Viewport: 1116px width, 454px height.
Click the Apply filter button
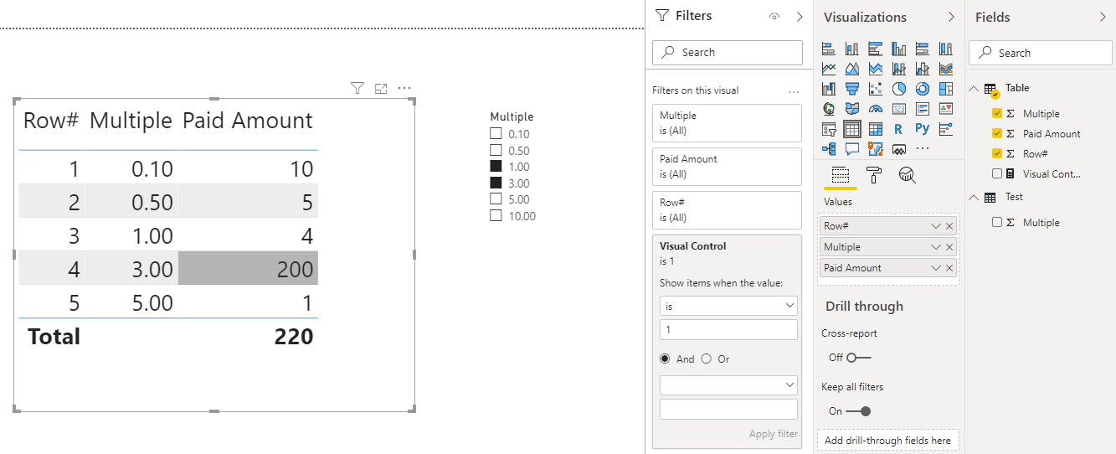pos(774,434)
